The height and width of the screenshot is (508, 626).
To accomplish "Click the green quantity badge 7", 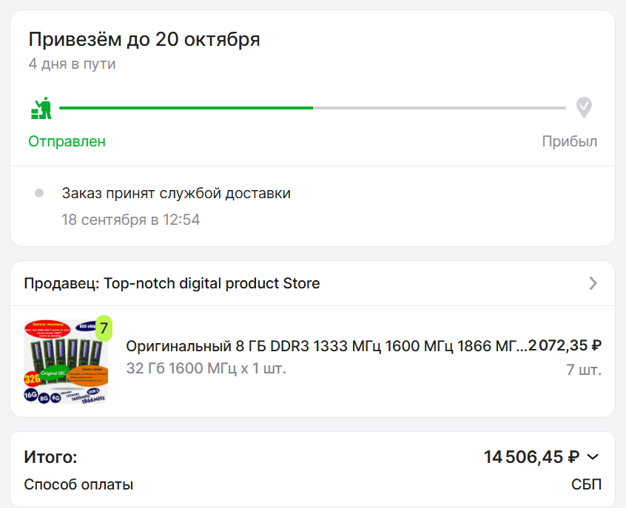I will click(104, 328).
